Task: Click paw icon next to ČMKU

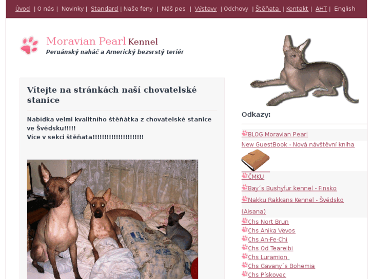Action: (x=245, y=176)
